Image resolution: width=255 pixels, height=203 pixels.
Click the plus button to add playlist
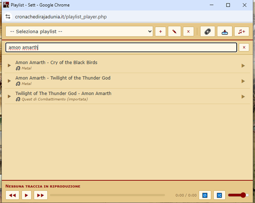[x=161, y=31]
